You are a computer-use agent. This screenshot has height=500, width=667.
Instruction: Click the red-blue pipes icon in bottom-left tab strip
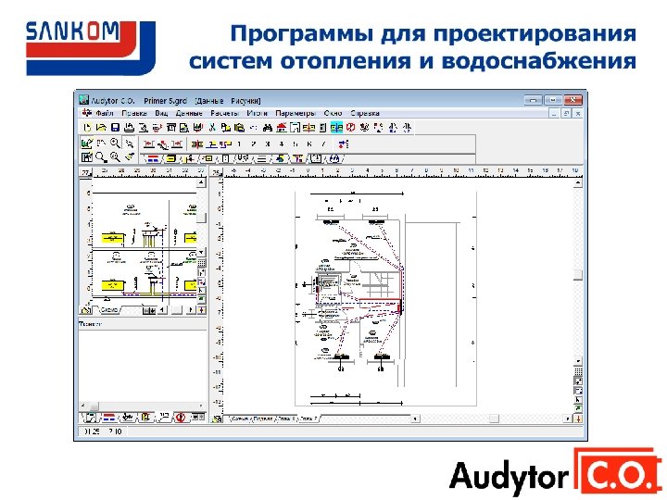point(109,418)
